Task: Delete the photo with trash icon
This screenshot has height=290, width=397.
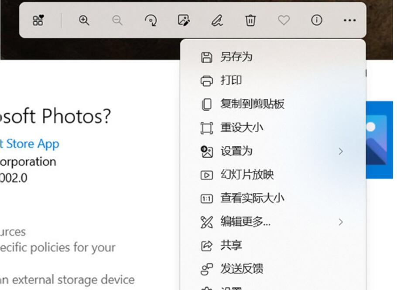Action: pos(250,20)
